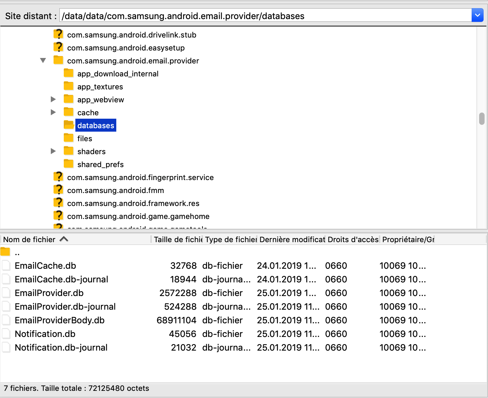Click the com.samsung.android.email.provider folder icon
Viewport: 488px width, 398px height.
coord(59,60)
